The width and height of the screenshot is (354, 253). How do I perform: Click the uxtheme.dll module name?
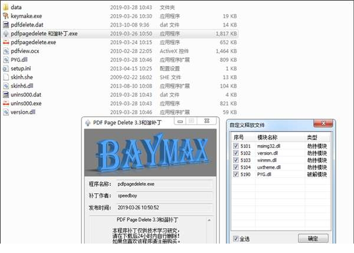tap(269, 167)
